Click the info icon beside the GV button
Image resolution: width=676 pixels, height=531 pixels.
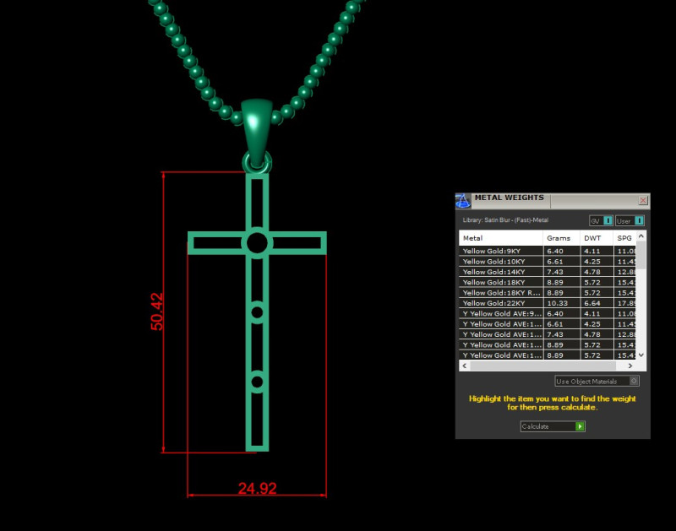pyautogui.click(x=608, y=220)
